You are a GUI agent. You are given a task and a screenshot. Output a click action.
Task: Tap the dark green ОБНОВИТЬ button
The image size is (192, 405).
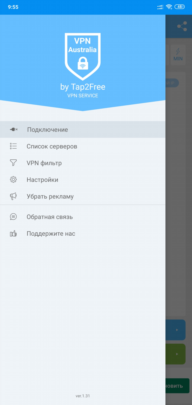coord(177,386)
